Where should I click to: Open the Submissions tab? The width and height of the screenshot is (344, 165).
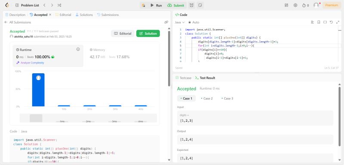108,15
